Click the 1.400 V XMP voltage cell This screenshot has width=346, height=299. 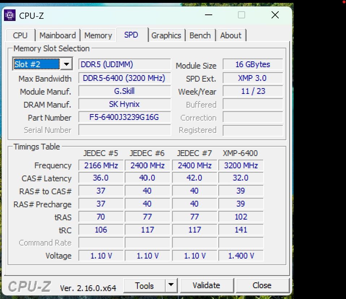[x=241, y=256]
